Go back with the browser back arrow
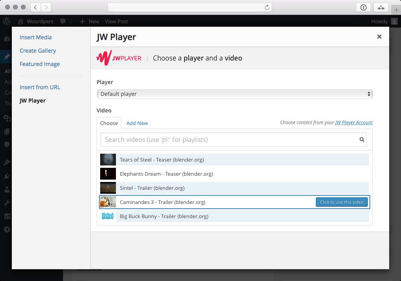Image resolution: width=401 pixels, height=281 pixels. coord(35,7)
